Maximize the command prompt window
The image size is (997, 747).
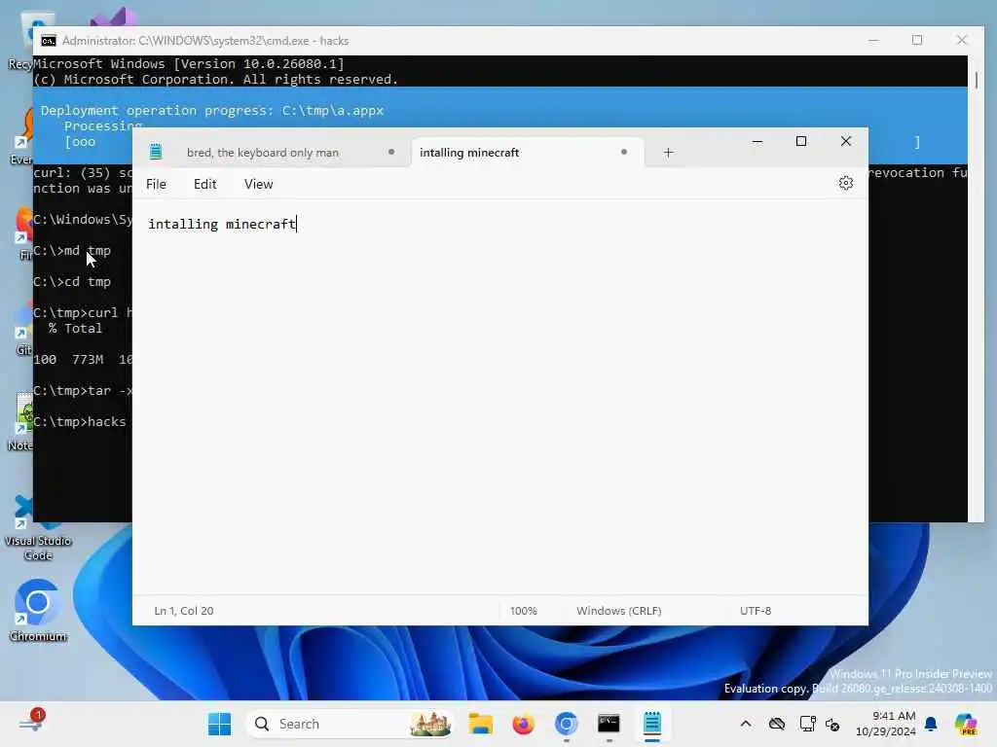917,40
